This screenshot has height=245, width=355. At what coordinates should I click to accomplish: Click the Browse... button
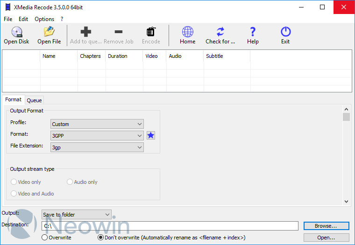(x=326, y=226)
